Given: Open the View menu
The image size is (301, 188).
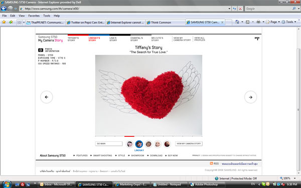Looking at the screenshot, I should 22,16.
